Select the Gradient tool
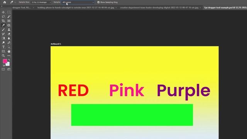 3,38
